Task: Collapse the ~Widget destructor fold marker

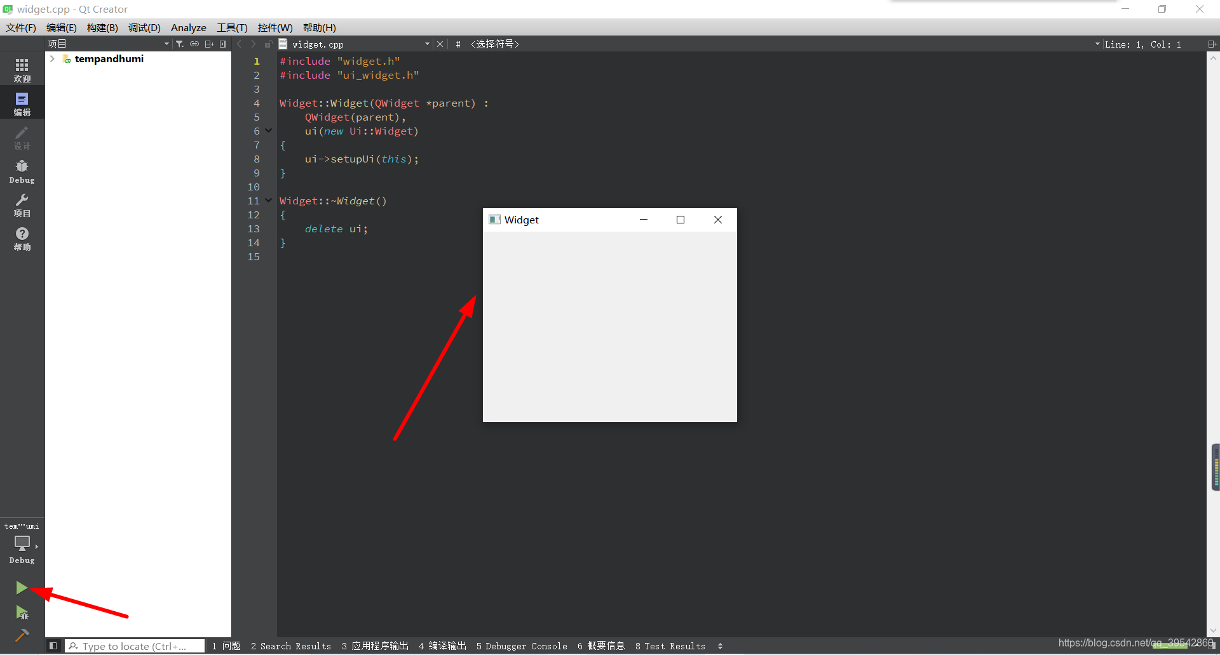Action: pyautogui.click(x=268, y=201)
